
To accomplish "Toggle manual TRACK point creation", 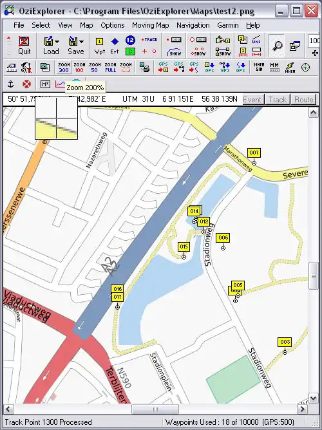I will 149,40.
